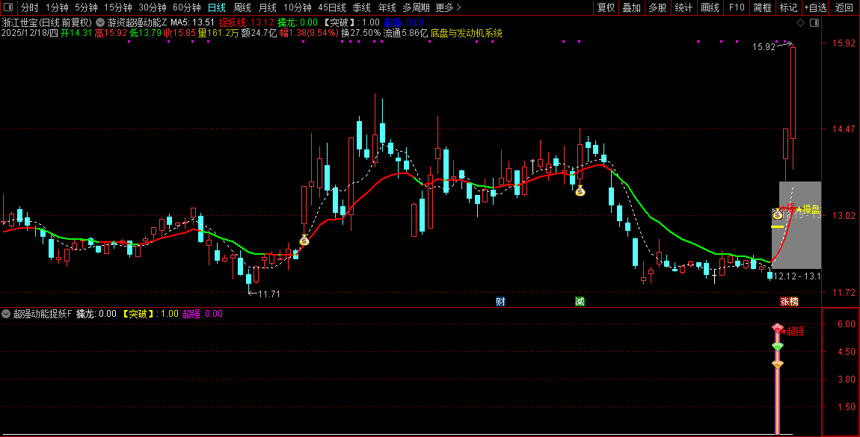
Task: Click the 收15.85 close price
Action: [x=179, y=33]
